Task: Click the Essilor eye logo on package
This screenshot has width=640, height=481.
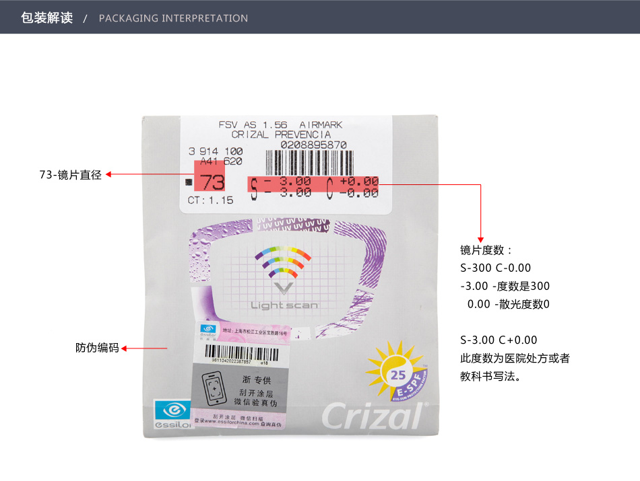Action: coord(172,414)
